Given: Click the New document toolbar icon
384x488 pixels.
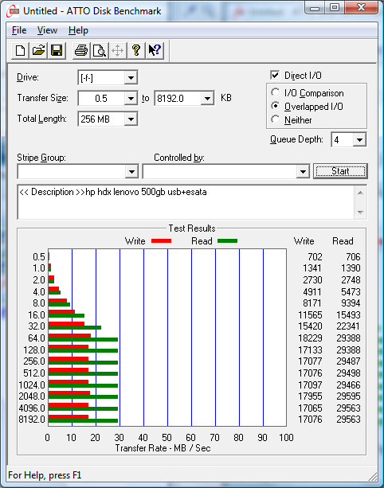Looking at the screenshot, I should 20,50.
